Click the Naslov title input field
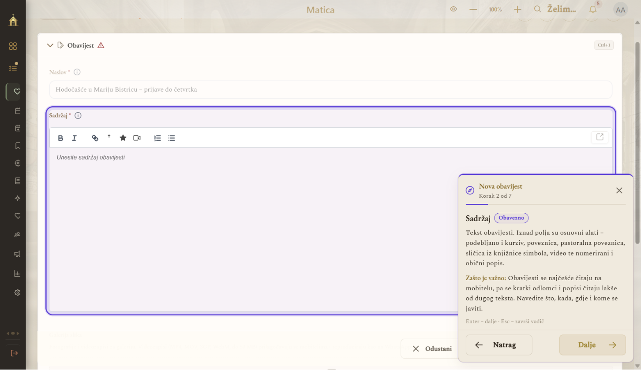This screenshot has width=641, height=370. 331,89
